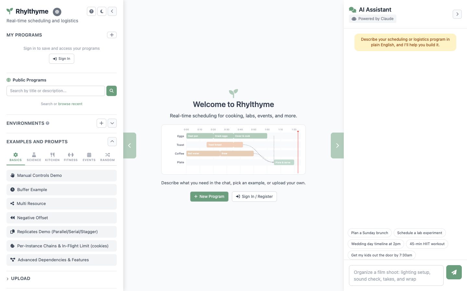Image resolution: width=467 pixels, height=291 pixels.
Task: Click the Public Programs globe icon
Action: point(9,80)
